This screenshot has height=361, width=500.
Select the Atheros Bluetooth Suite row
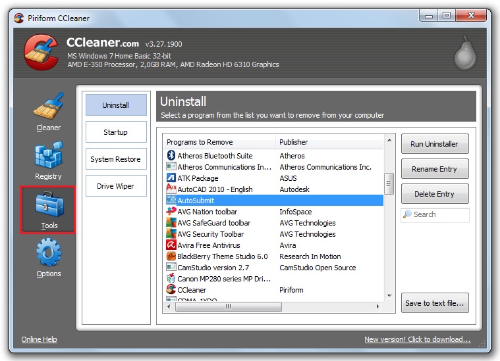click(275, 156)
